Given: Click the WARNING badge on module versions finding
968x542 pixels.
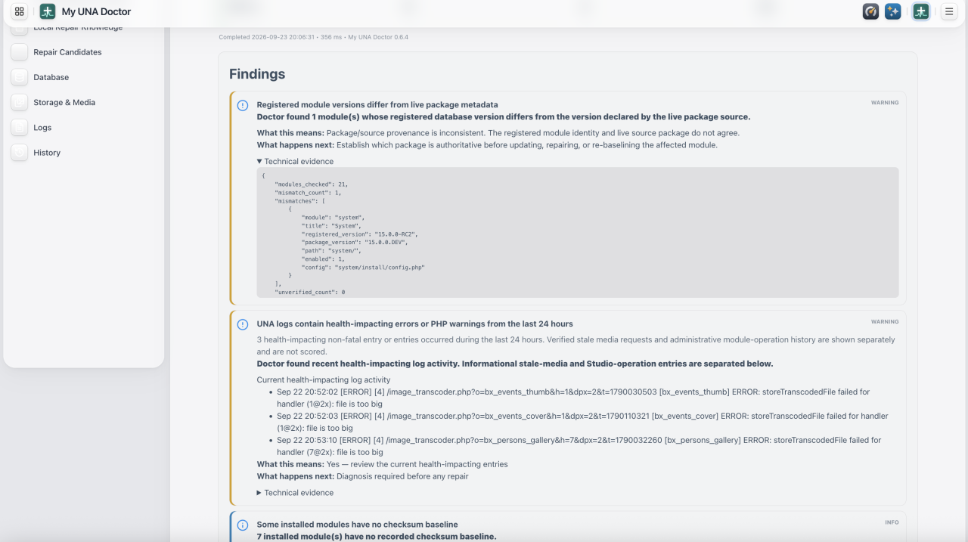Looking at the screenshot, I should click(885, 103).
